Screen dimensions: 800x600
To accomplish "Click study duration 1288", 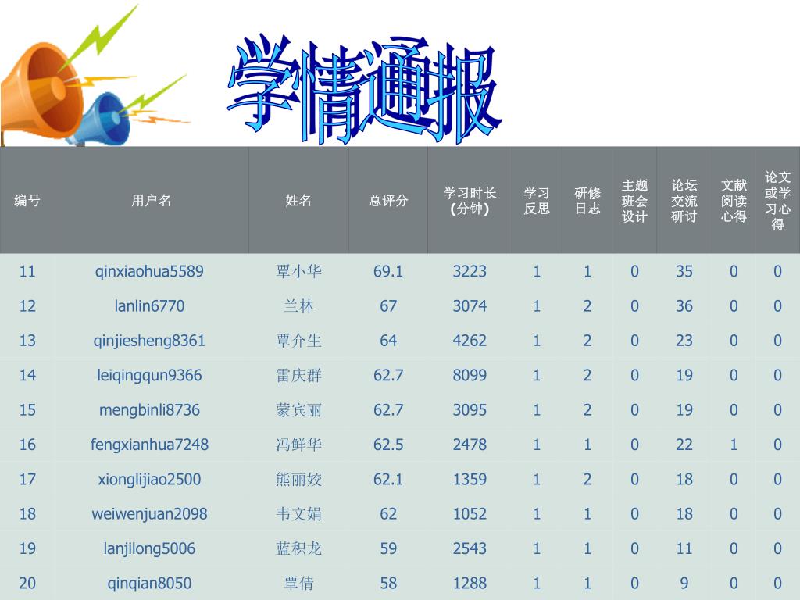I will click(x=470, y=584).
